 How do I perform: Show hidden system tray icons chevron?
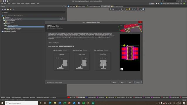[x=157, y=103]
